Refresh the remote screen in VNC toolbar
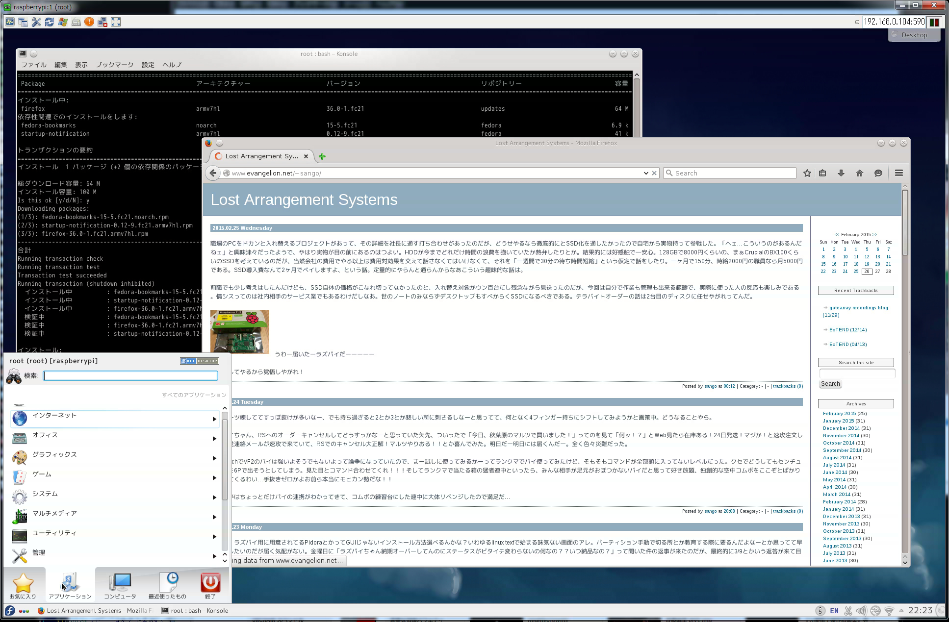The image size is (949, 622). point(50,22)
